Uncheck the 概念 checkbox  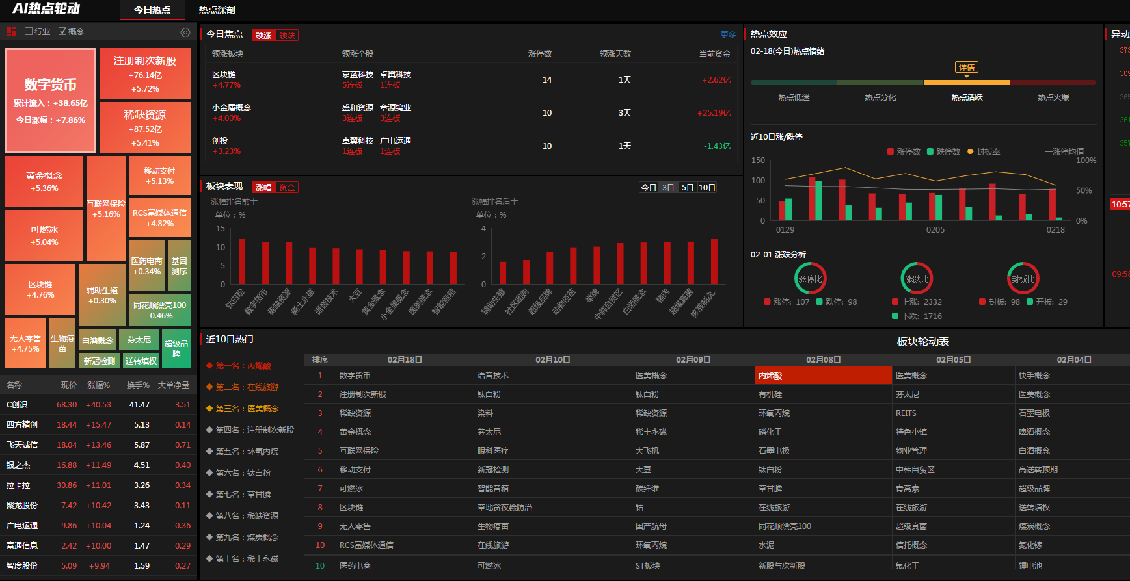coord(62,31)
